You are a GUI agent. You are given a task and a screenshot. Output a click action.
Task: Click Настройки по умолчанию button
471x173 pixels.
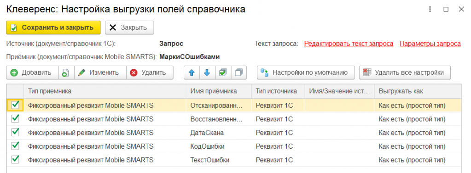[x=306, y=73]
